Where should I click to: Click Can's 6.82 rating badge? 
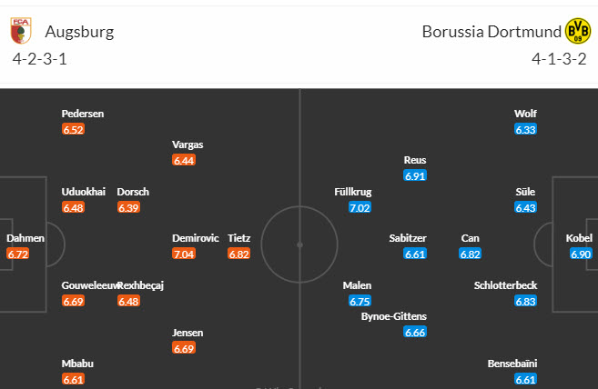point(471,254)
